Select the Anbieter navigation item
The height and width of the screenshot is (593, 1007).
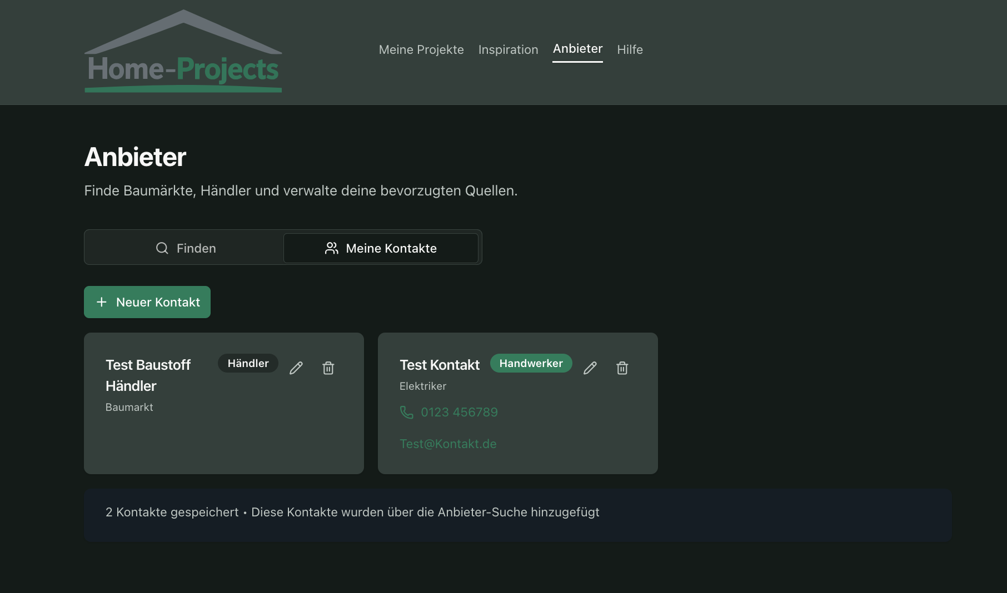[x=577, y=49]
